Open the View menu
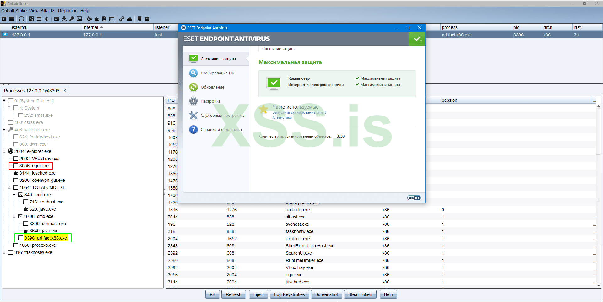The height and width of the screenshot is (302, 603). point(34,11)
